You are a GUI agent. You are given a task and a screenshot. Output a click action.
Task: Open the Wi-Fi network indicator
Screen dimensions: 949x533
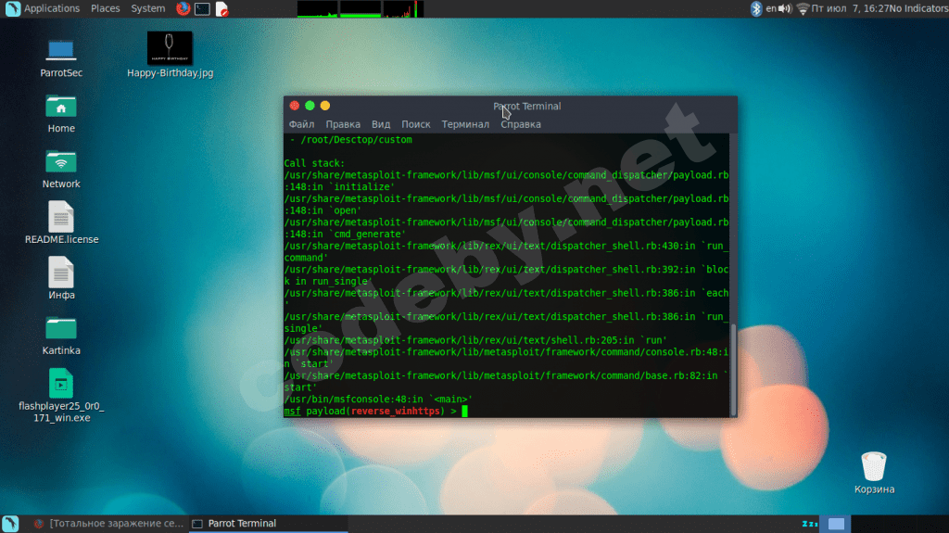pyautogui.click(x=803, y=8)
